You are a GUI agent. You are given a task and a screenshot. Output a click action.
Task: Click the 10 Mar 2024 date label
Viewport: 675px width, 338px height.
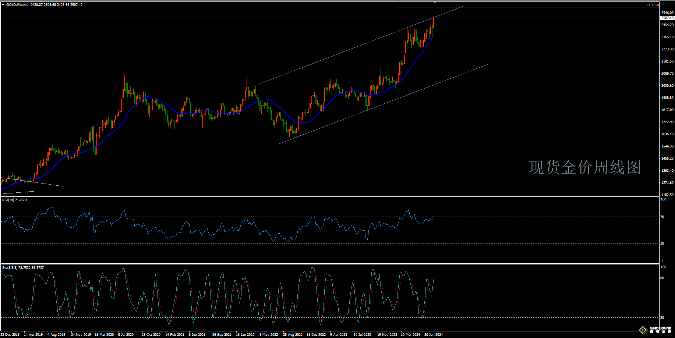[x=410, y=335]
